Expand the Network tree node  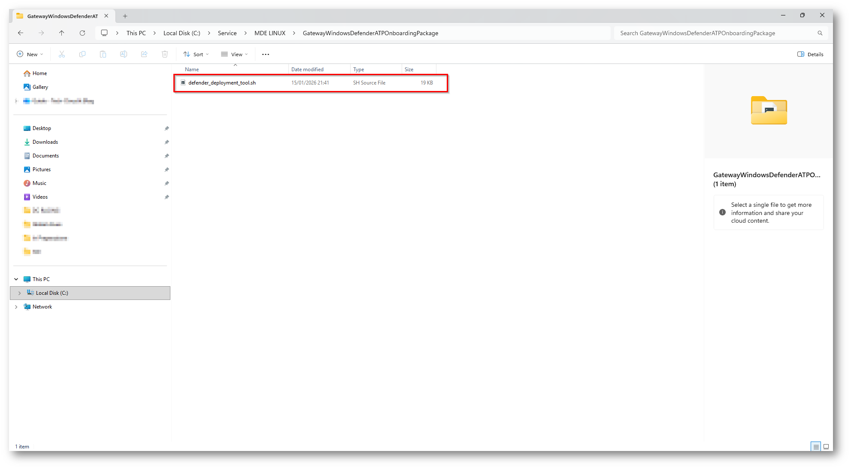pyautogui.click(x=16, y=307)
